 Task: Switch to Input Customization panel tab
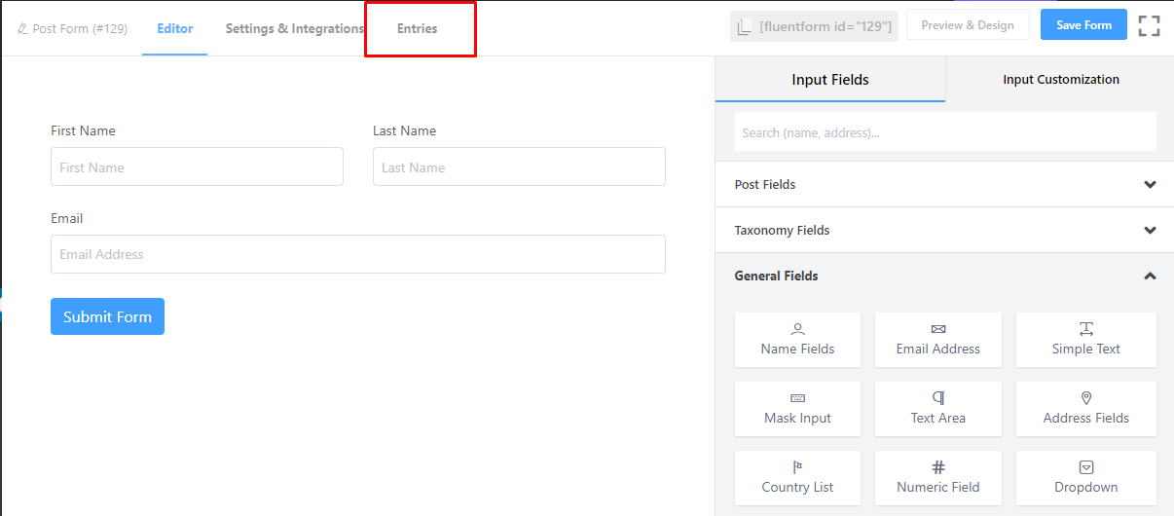tap(1060, 80)
